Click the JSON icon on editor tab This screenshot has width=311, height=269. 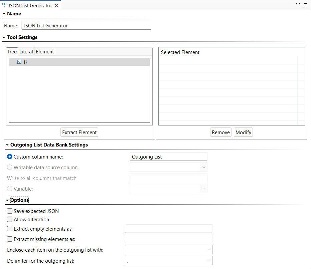pos(4,5)
